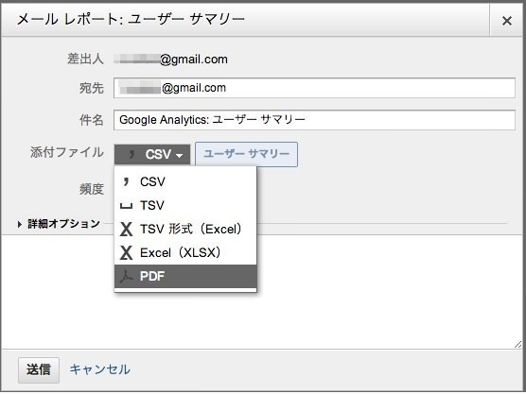Click the 送信 button
The width and height of the screenshot is (526, 394).
39,369
